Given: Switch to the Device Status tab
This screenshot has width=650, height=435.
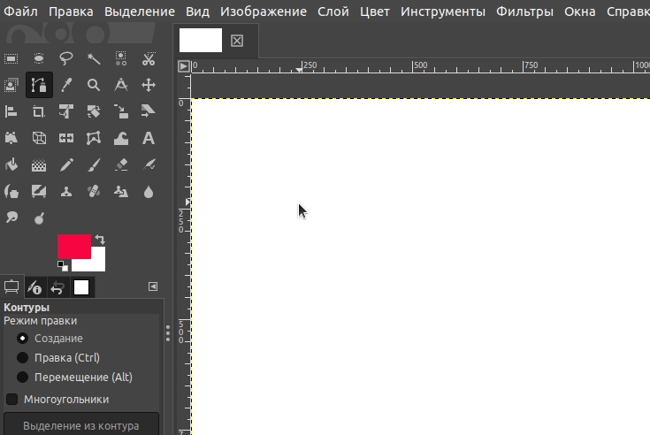Looking at the screenshot, I should point(34,287).
